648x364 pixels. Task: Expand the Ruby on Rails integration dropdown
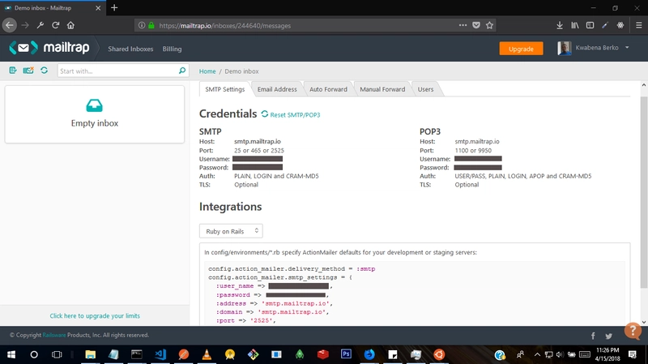231,231
